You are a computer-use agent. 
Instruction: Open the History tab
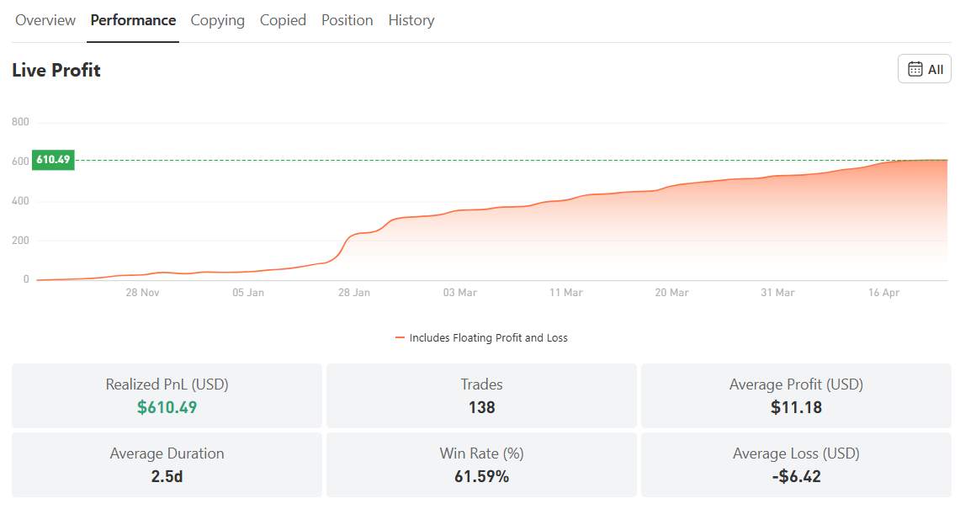411,19
